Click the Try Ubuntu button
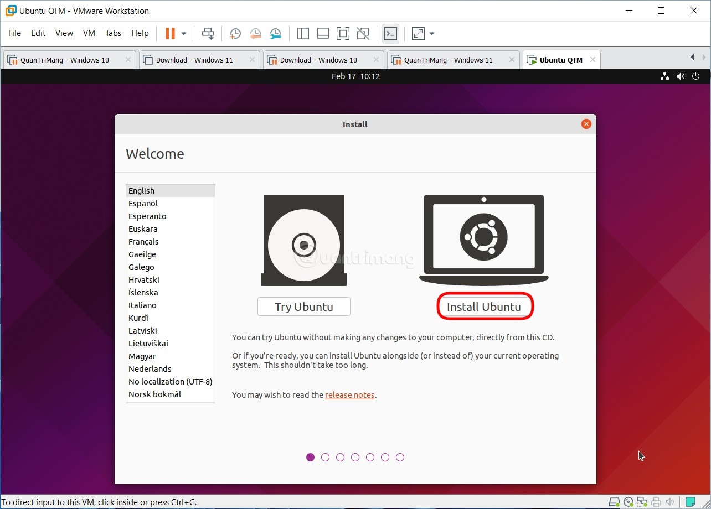This screenshot has height=509, width=711. pyautogui.click(x=304, y=307)
